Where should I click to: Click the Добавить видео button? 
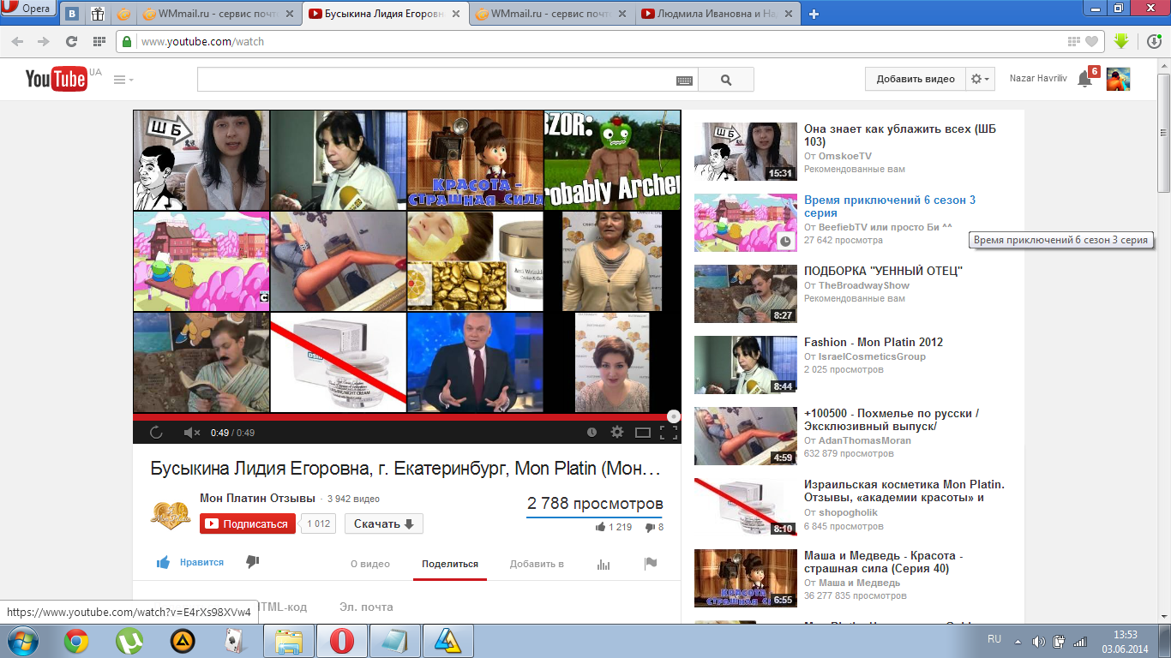[916, 79]
